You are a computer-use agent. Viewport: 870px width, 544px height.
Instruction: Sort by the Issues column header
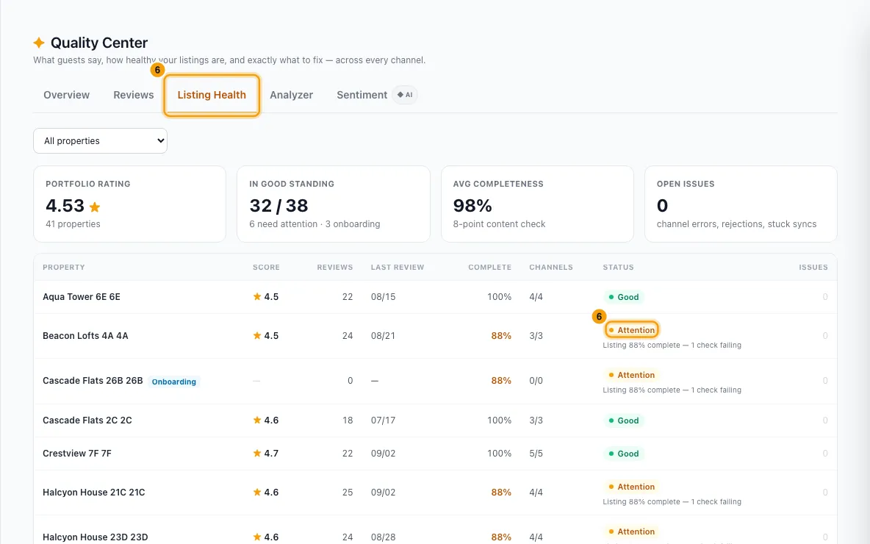(813, 267)
